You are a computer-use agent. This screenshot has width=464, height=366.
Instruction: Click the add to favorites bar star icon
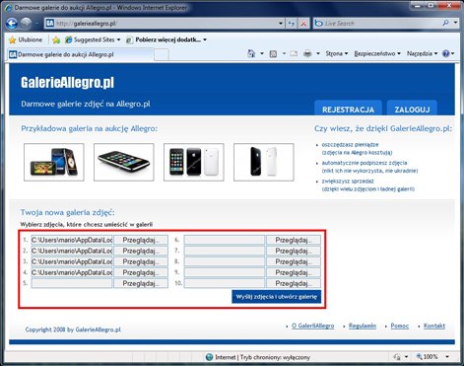[x=56, y=39]
